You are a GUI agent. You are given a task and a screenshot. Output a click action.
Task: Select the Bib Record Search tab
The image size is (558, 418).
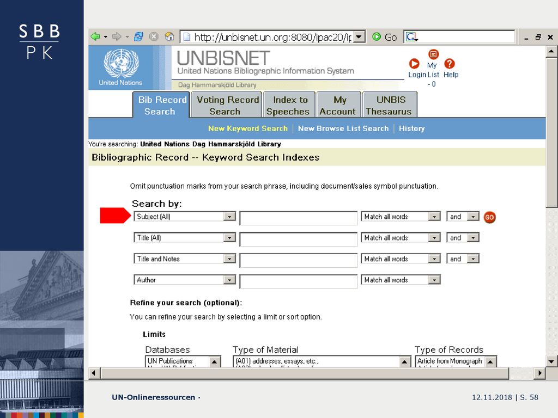click(161, 105)
